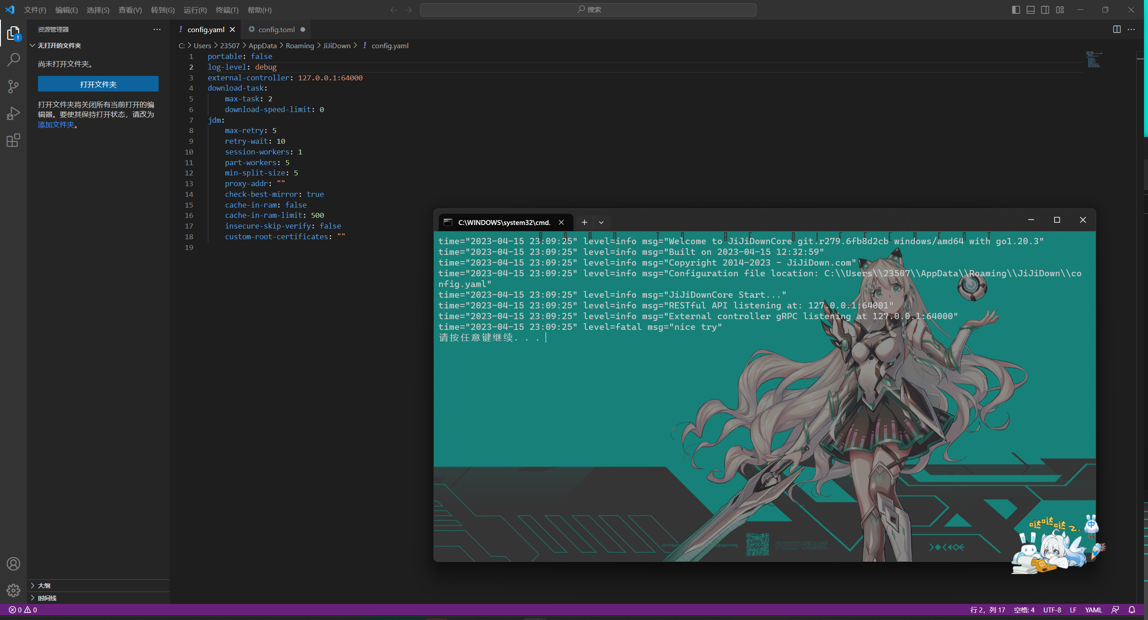Open the 运行(R) menu
Image resolution: width=1148 pixels, height=620 pixels.
click(195, 10)
